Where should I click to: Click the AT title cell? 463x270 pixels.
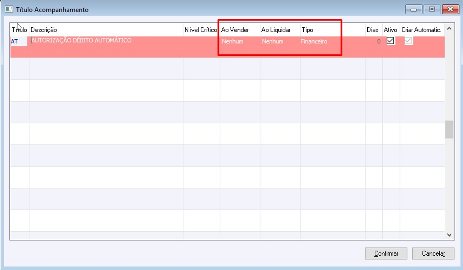tap(19, 42)
